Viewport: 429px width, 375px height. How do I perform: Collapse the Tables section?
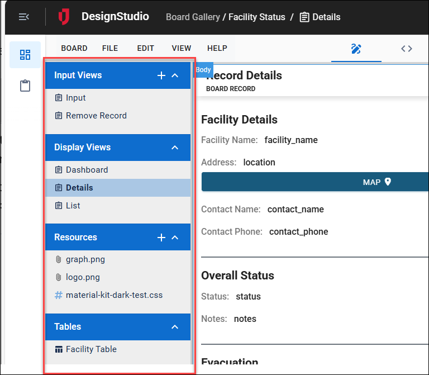point(175,327)
